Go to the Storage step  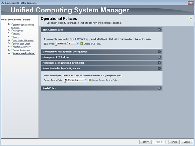tap(17, 34)
